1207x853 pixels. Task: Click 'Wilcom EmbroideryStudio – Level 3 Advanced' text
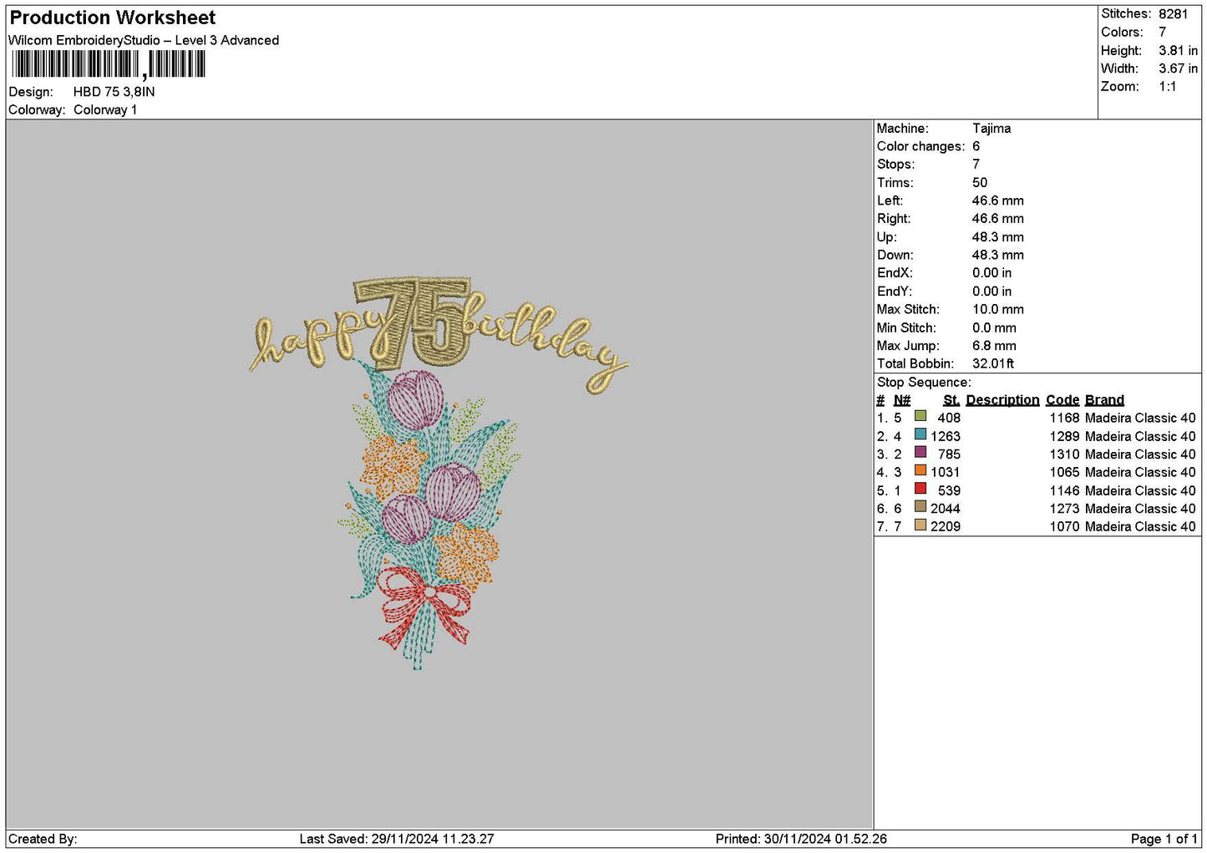click(x=144, y=40)
